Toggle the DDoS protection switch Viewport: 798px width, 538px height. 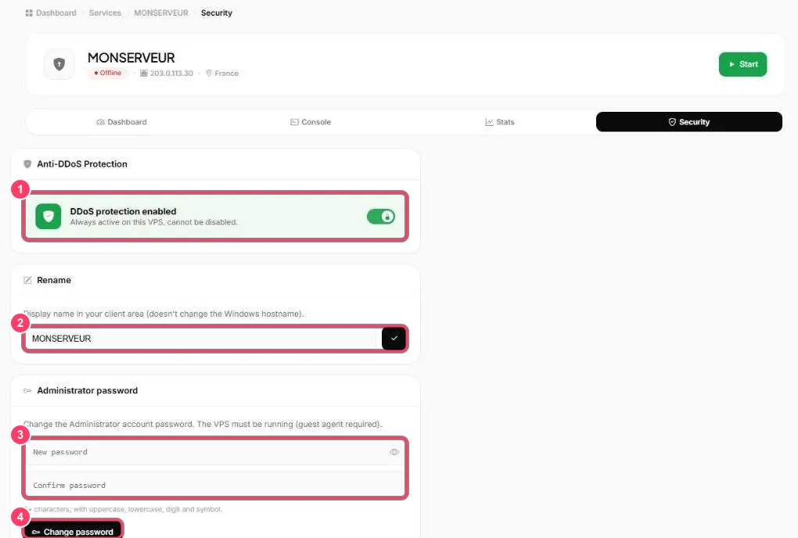tap(381, 217)
